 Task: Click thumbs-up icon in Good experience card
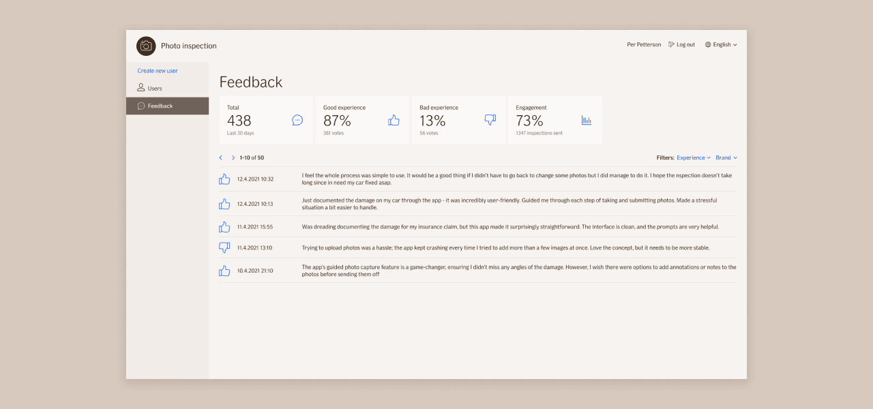click(x=394, y=120)
